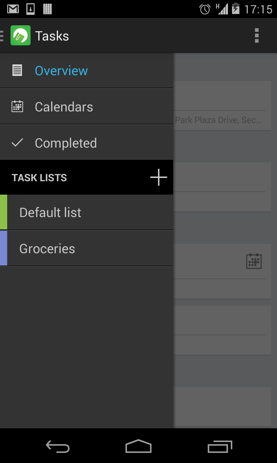Tap the Tasks title text
The width and height of the screenshot is (277, 463).
(x=52, y=36)
